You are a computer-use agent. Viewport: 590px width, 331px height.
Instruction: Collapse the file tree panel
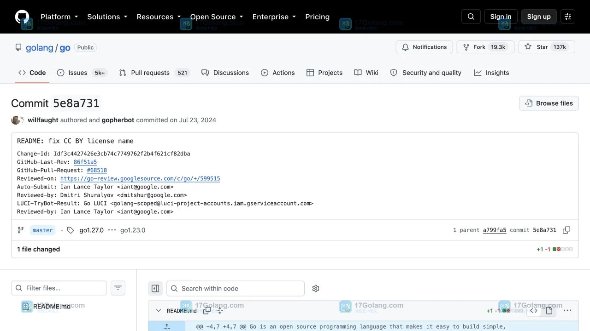tap(155, 288)
